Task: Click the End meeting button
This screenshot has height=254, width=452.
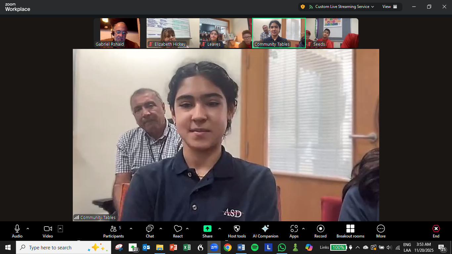Action: click(x=436, y=231)
